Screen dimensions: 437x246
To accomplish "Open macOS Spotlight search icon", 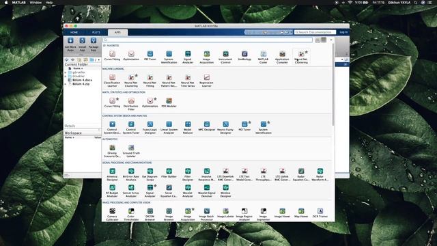I will [x=416, y=3].
